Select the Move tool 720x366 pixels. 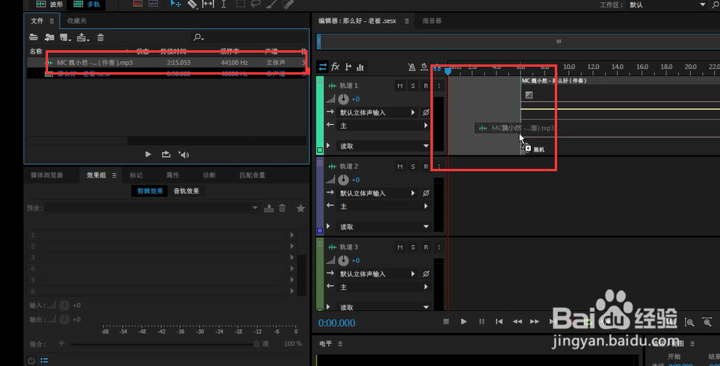(x=175, y=4)
